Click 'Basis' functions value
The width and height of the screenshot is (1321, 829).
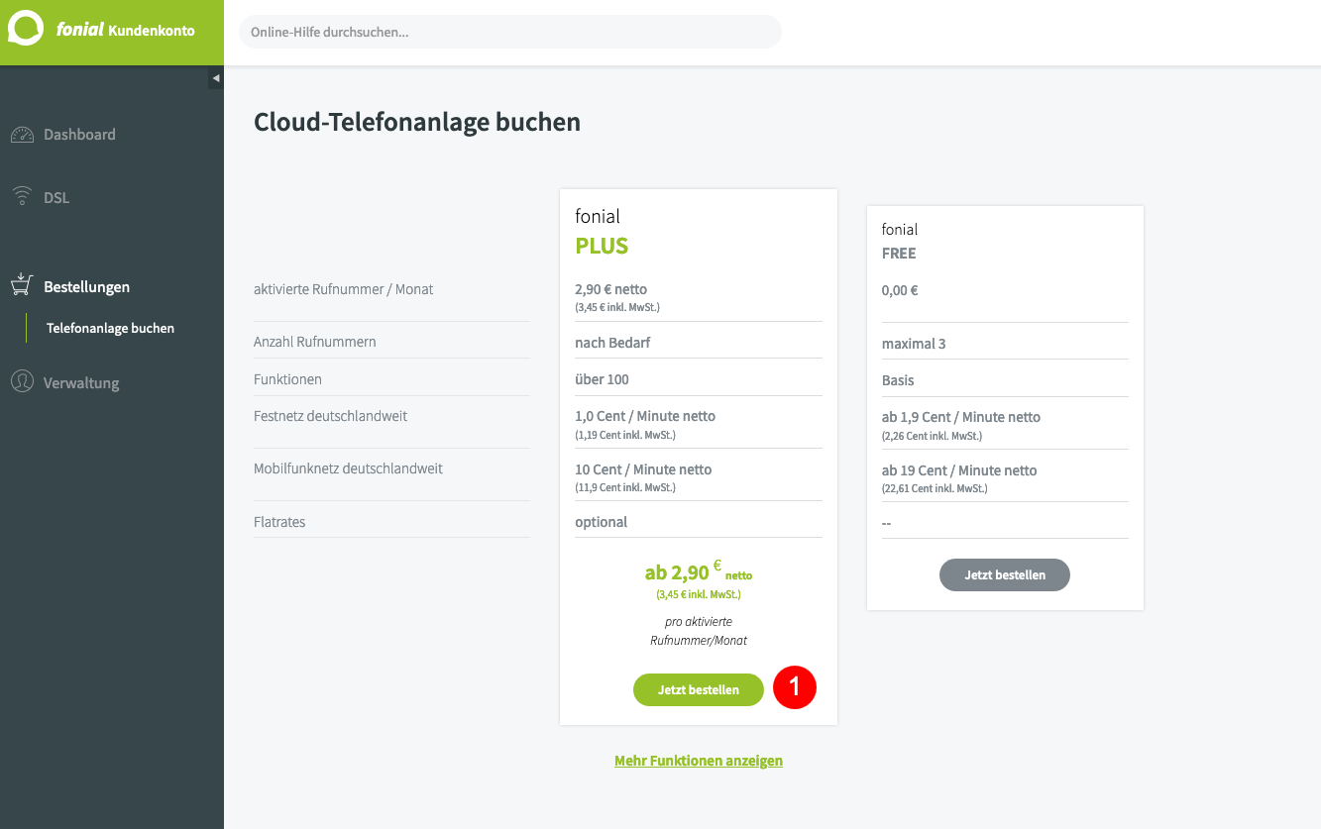click(898, 380)
